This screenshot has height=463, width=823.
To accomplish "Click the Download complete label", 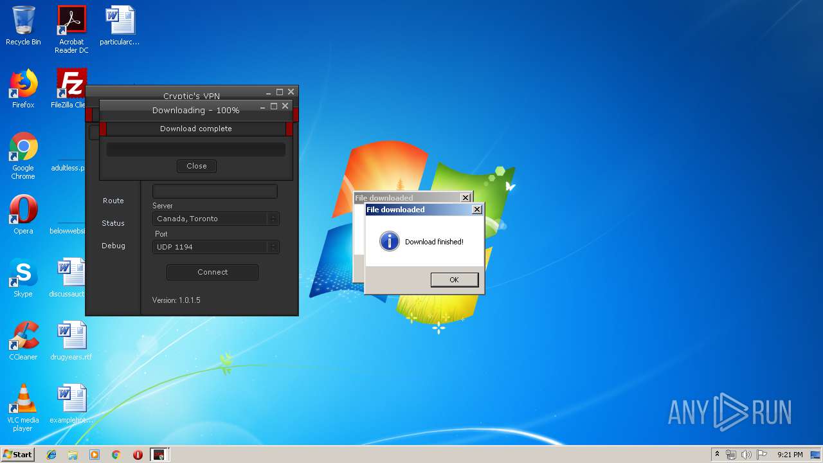I will click(x=196, y=129).
